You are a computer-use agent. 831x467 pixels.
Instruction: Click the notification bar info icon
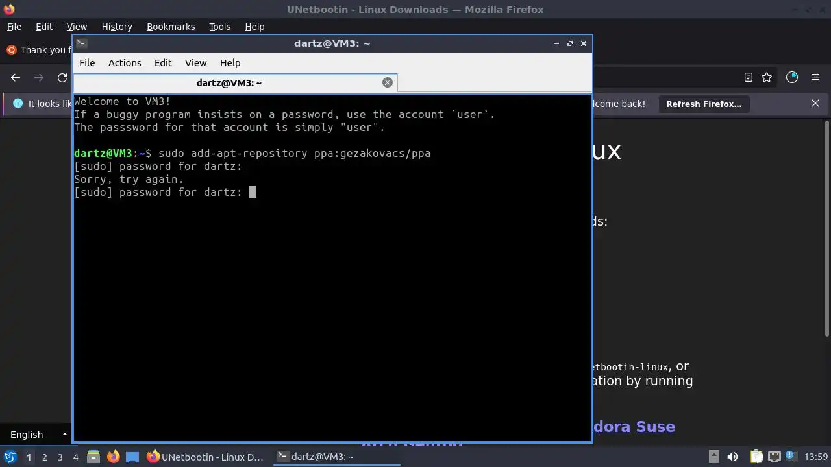18,104
